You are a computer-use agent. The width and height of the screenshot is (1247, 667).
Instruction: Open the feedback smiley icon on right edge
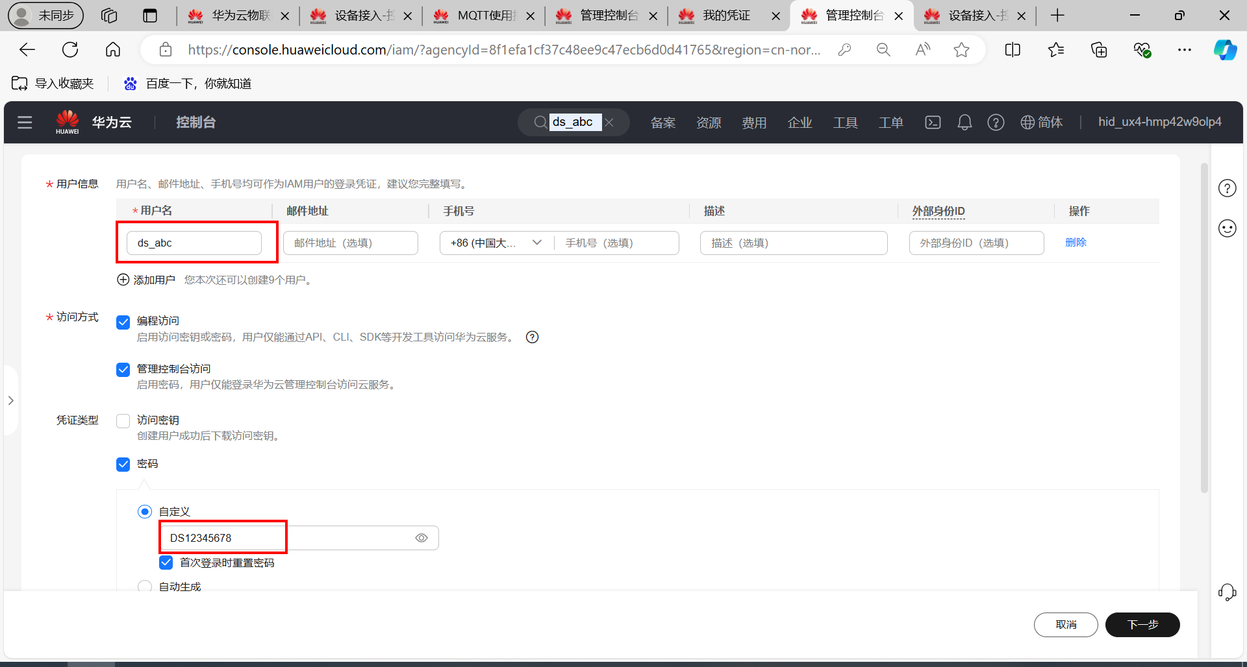[x=1227, y=228]
